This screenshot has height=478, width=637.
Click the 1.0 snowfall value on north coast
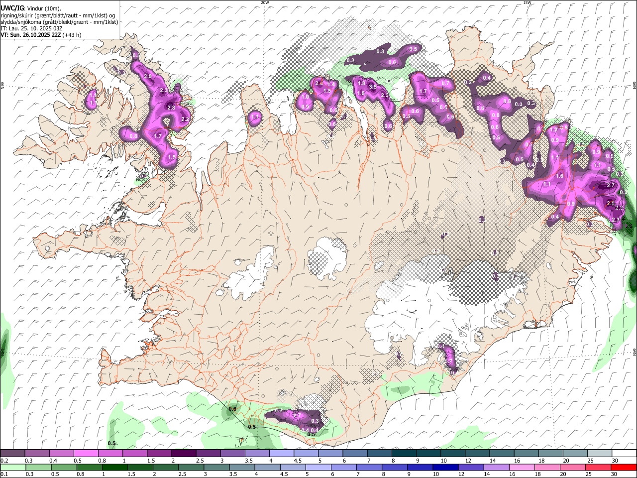[x=305, y=98]
